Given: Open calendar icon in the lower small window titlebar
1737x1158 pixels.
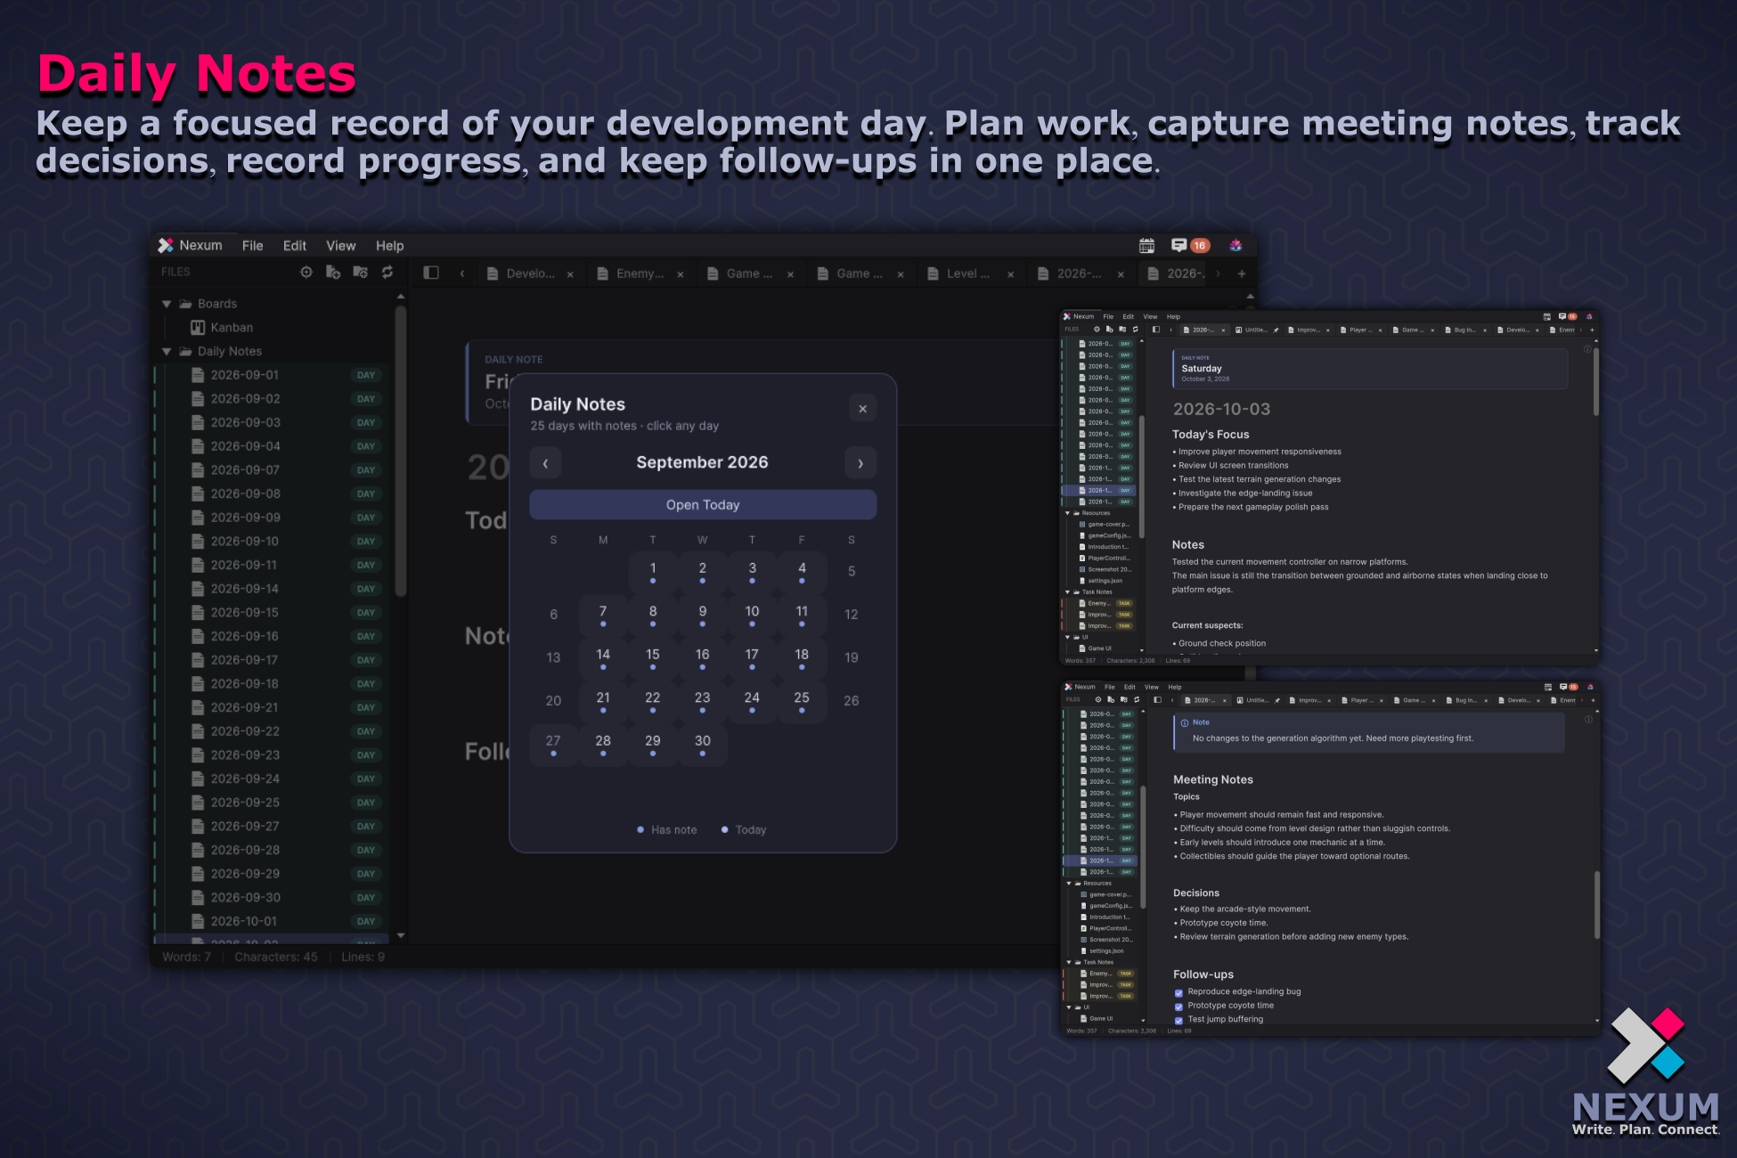Looking at the screenshot, I should click(x=1548, y=688).
